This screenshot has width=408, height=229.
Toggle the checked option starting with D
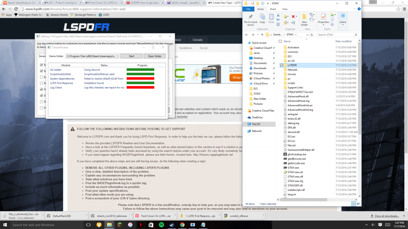coord(41,96)
